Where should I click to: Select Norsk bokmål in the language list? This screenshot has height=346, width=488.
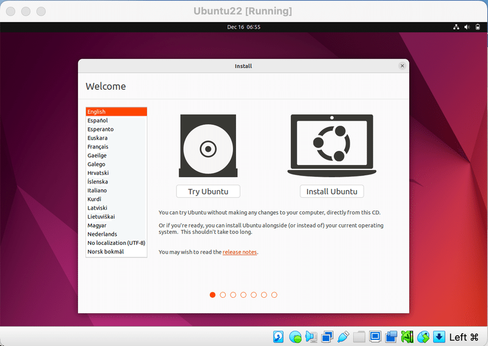[x=117, y=252]
